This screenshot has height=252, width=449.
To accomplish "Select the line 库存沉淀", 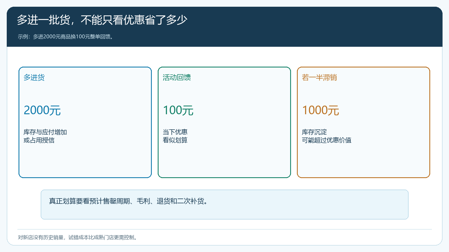I will pyautogui.click(x=314, y=132).
